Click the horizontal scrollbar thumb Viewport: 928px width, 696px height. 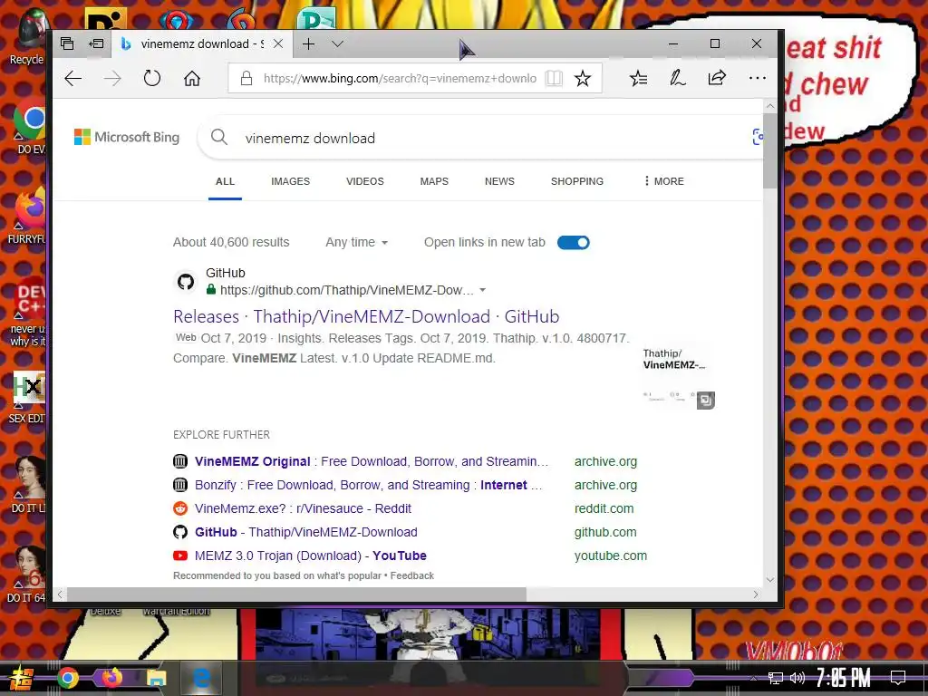296,594
